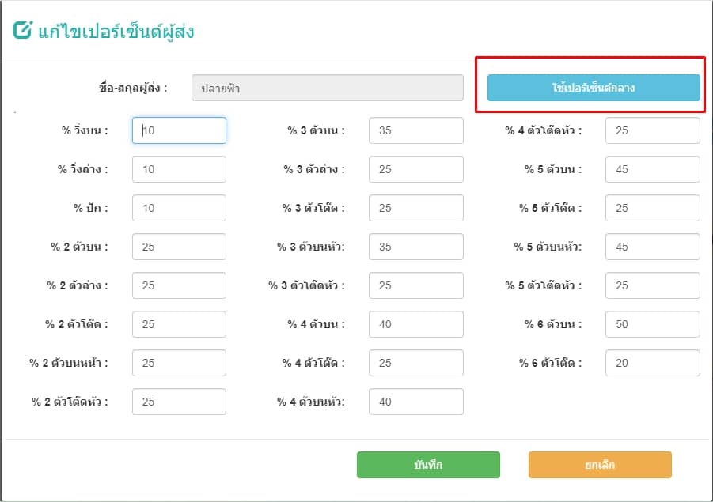Click the blue ใช้เปอร์เซ็นต์กลาง button

pyautogui.click(x=594, y=88)
